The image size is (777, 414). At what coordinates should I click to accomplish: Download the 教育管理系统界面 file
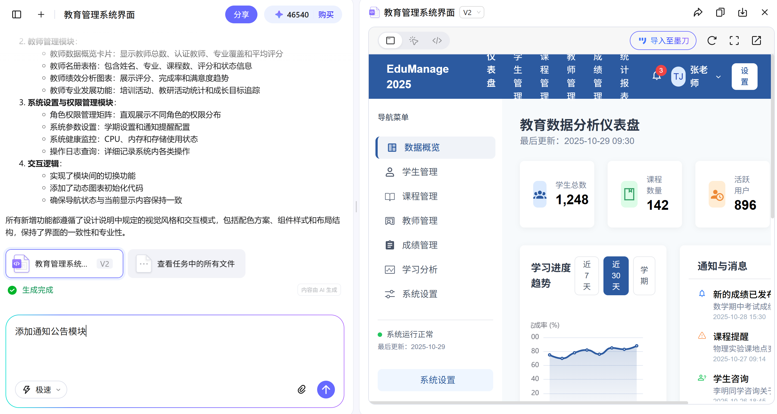point(742,12)
